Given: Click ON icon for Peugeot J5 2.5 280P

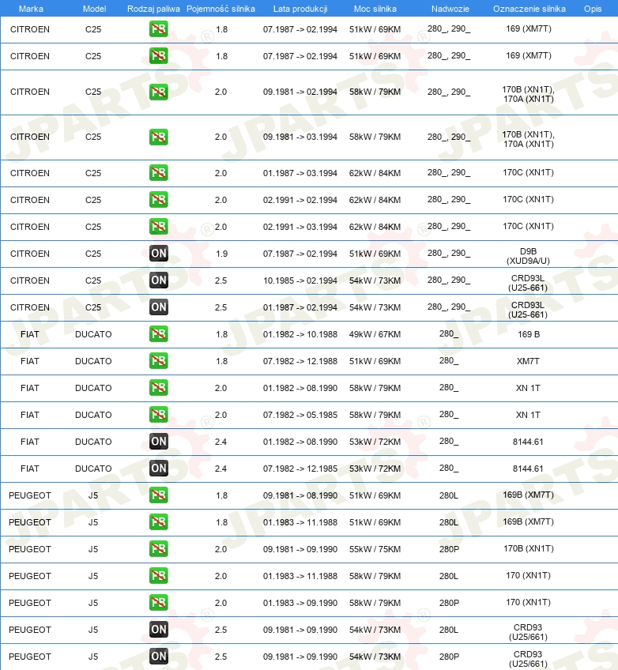Looking at the screenshot, I should tap(159, 657).
